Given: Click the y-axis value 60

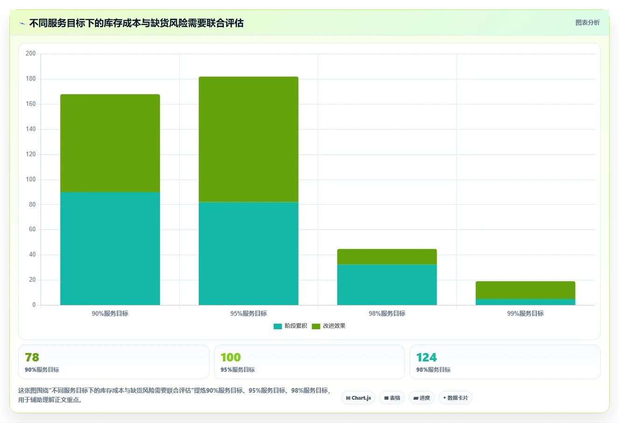Looking at the screenshot, I should [x=32, y=229].
